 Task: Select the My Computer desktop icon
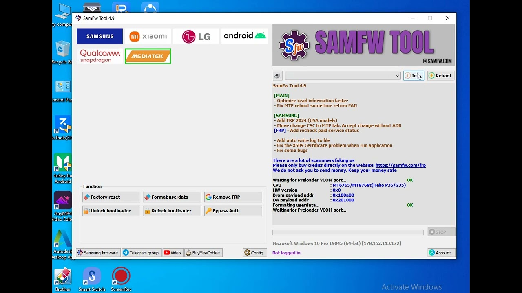[x=62, y=15]
